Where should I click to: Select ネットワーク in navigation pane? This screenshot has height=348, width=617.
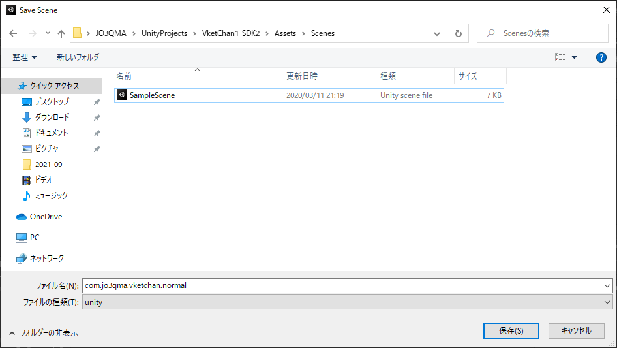(x=47, y=259)
